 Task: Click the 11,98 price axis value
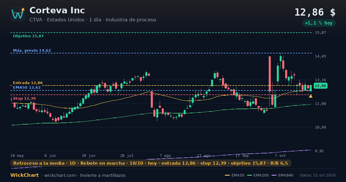320,104
